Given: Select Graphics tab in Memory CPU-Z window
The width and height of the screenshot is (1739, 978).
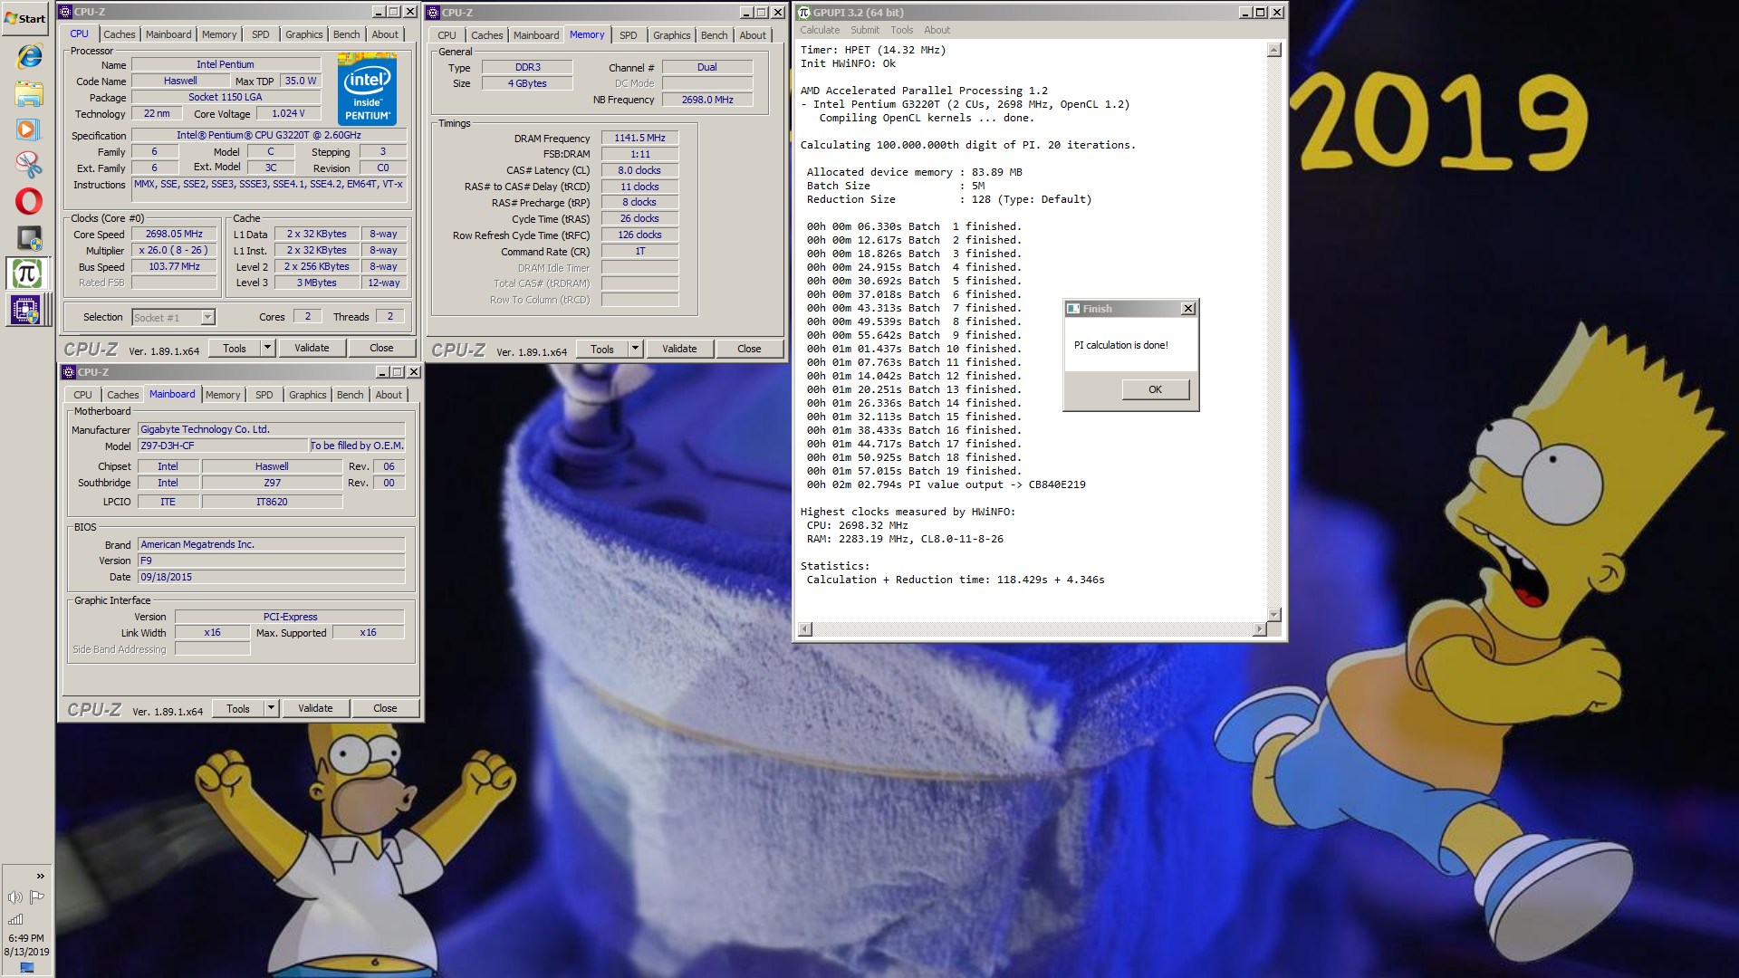Looking at the screenshot, I should [671, 35].
